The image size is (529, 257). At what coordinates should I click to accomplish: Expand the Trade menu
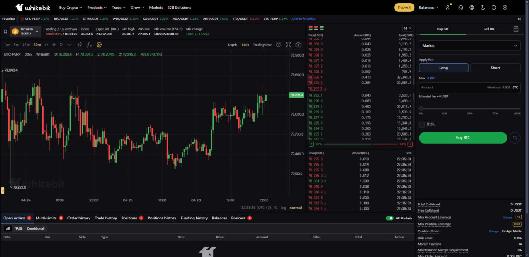click(119, 8)
